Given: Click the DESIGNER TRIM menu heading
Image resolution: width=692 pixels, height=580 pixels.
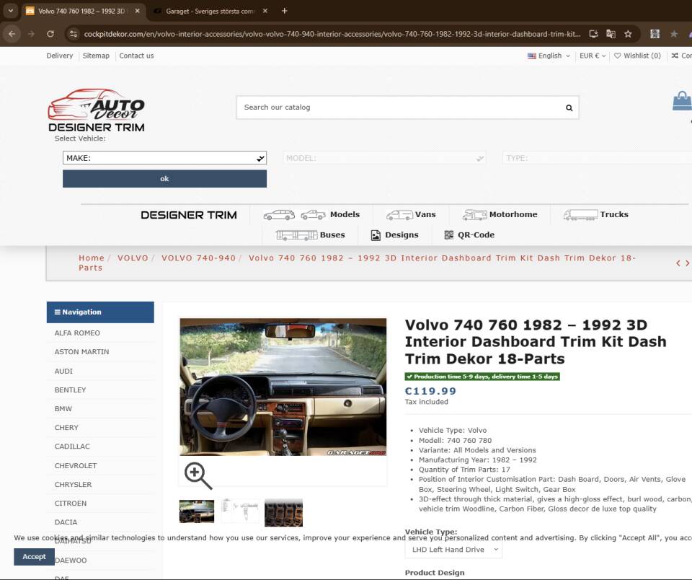Looking at the screenshot, I should (x=189, y=215).
